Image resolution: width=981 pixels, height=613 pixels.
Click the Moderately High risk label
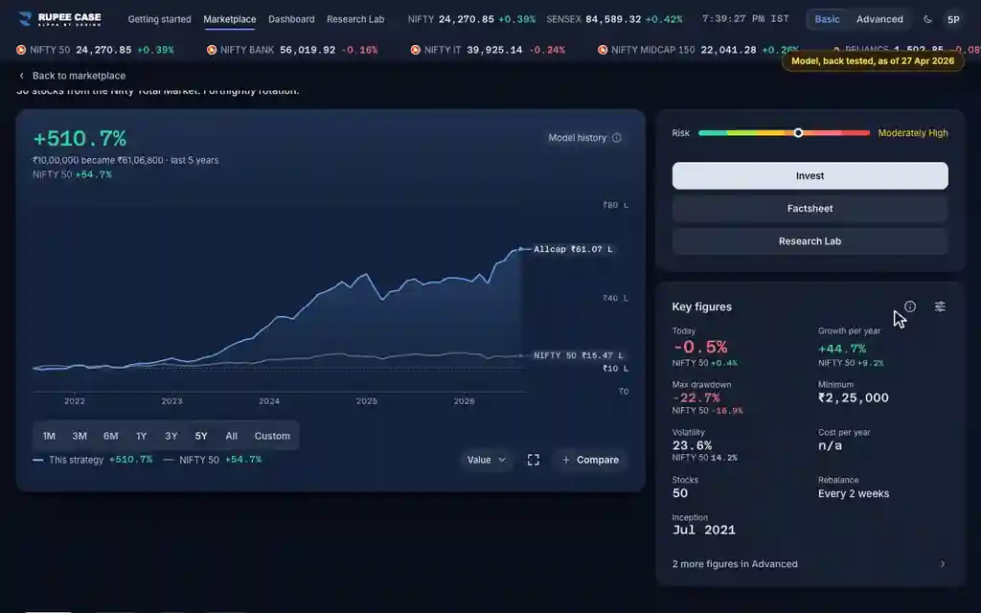point(913,132)
